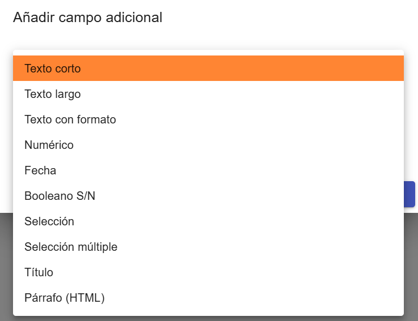Pick the Texto con formato field type
This screenshot has height=321, width=418.
click(208, 119)
